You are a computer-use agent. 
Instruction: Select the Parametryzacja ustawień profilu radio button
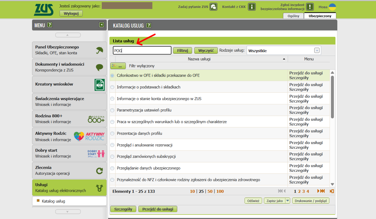(x=112, y=110)
